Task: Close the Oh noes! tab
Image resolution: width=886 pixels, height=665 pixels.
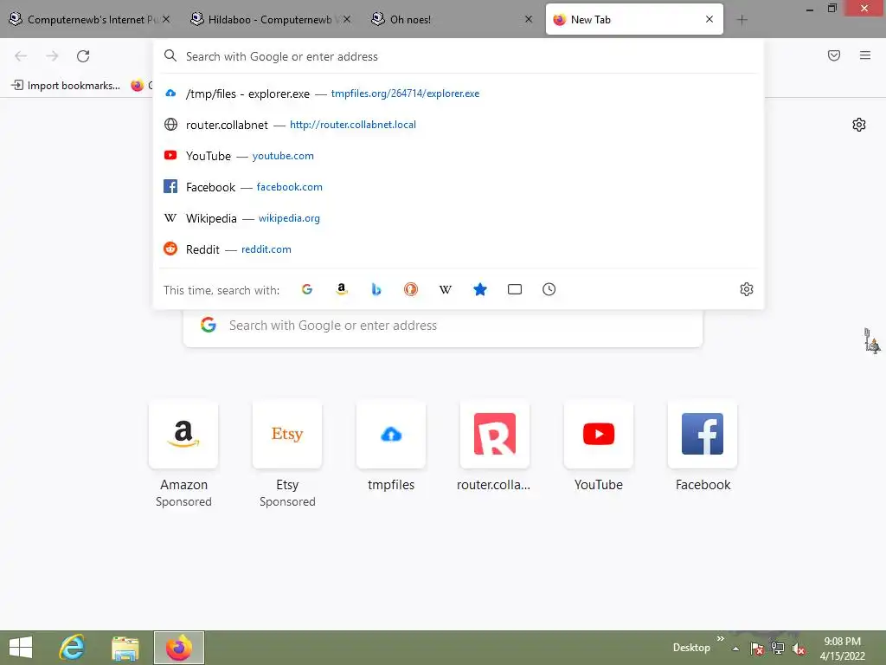Action: coord(529,19)
